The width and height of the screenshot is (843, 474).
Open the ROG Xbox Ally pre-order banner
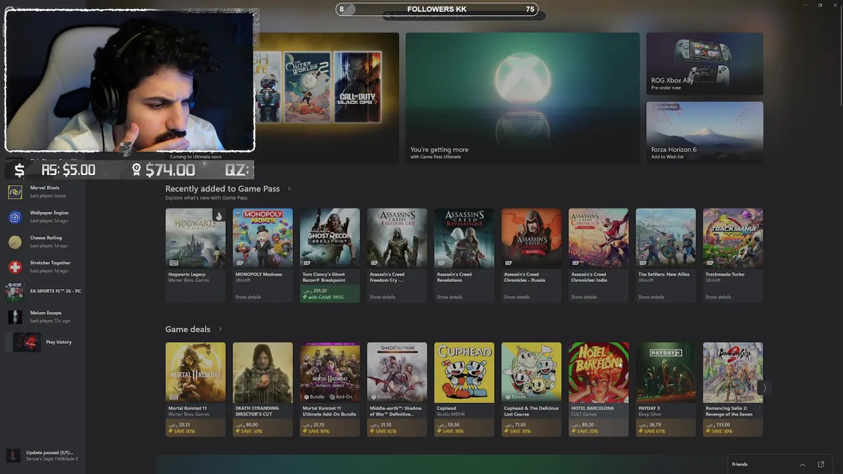point(705,64)
